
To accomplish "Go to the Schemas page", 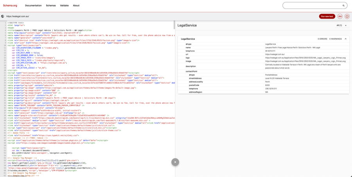I will tap(51, 5).
